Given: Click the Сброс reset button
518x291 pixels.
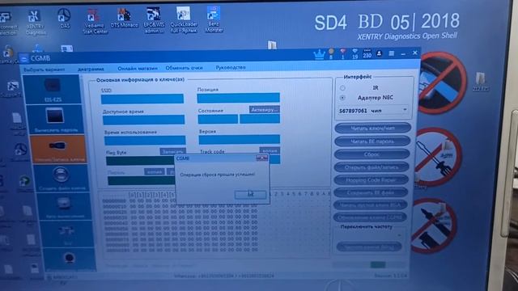Looking at the screenshot, I should point(372,154).
